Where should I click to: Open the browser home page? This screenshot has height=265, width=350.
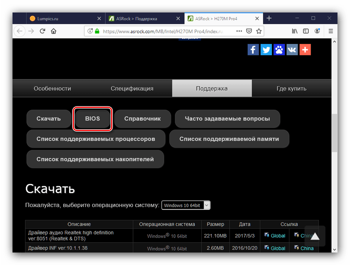pos(53,31)
